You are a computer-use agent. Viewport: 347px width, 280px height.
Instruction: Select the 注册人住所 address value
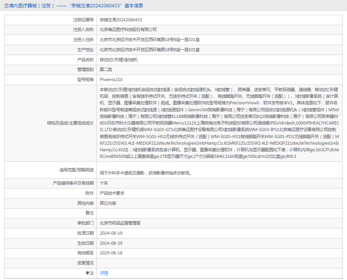point(150,40)
